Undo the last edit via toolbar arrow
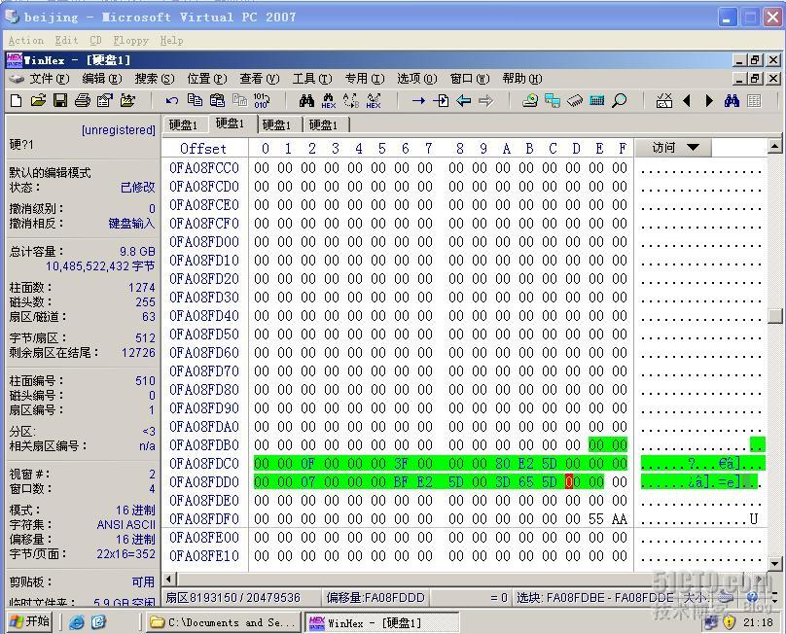 [x=172, y=101]
